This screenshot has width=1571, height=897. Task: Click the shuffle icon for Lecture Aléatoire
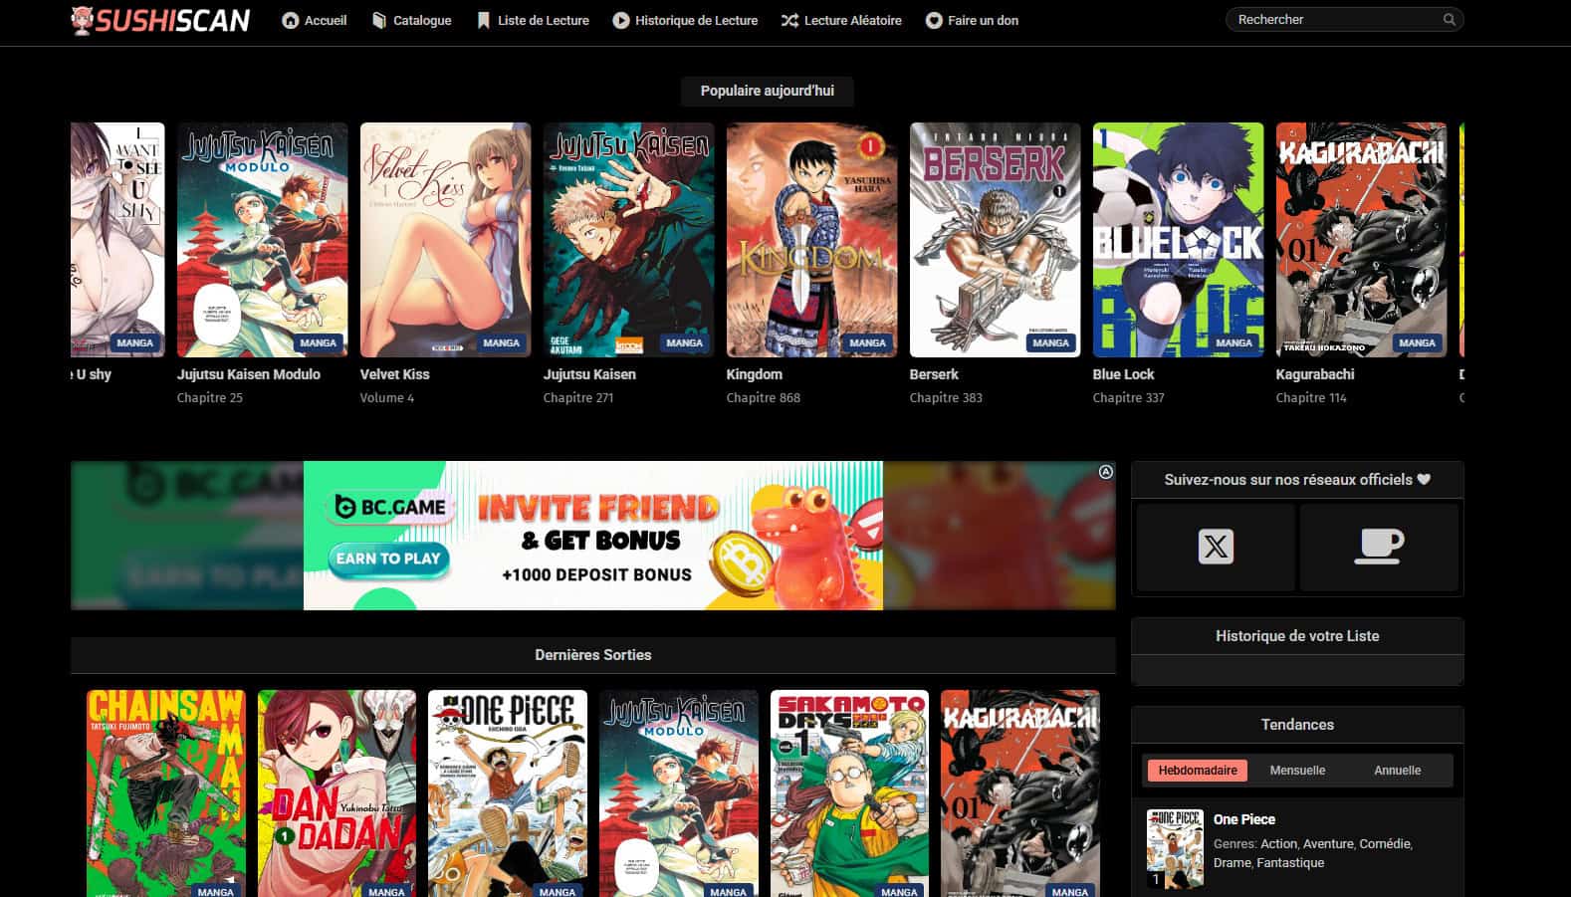click(789, 21)
